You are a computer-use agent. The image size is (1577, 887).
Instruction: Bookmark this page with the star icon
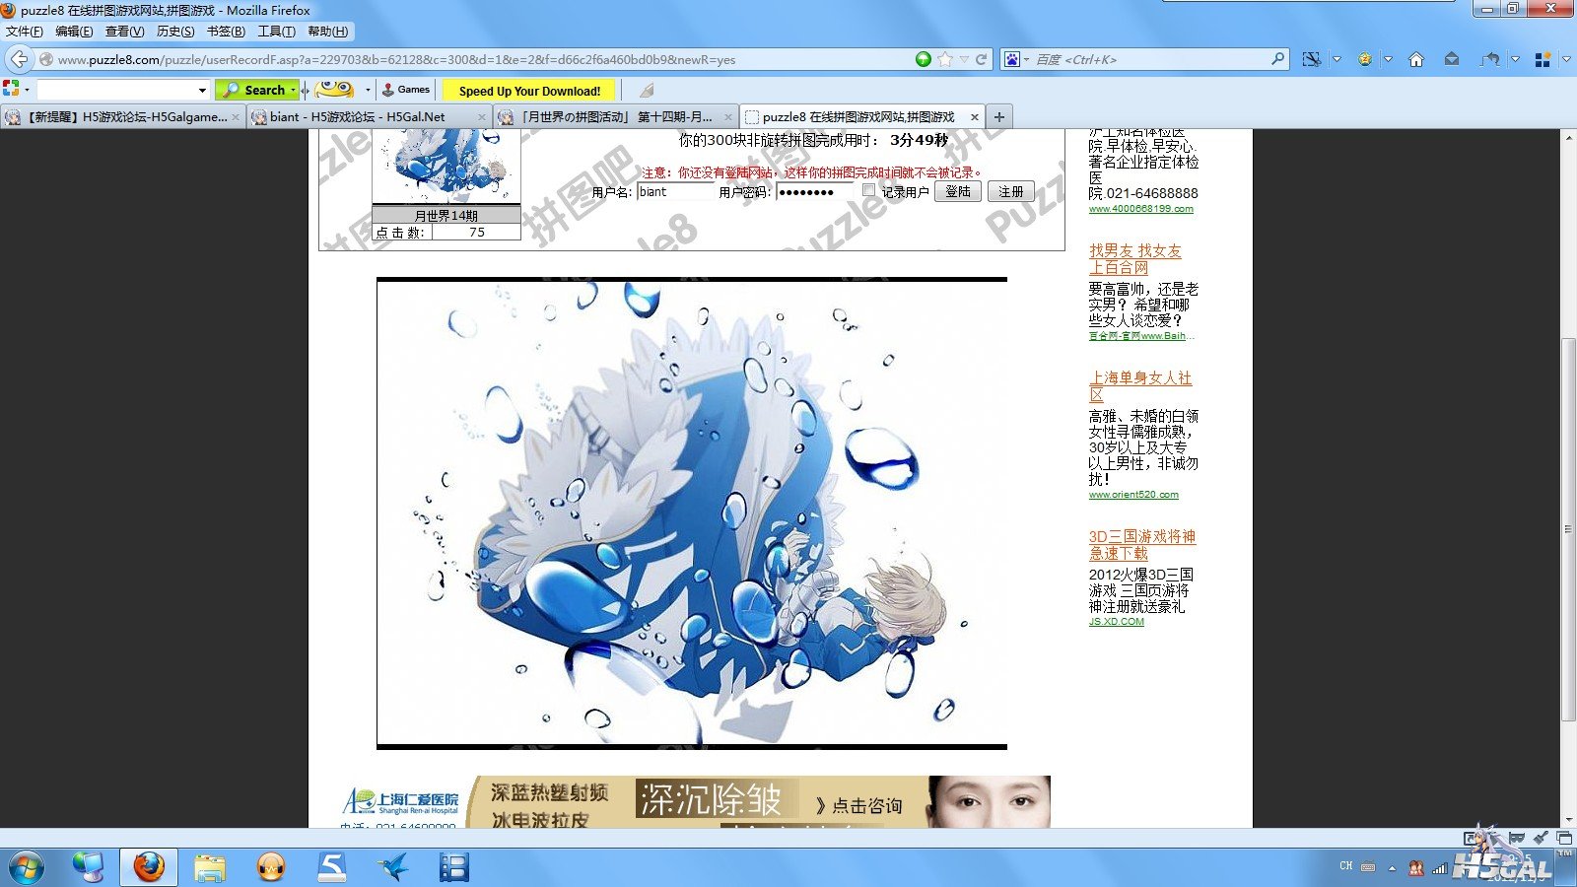[945, 59]
